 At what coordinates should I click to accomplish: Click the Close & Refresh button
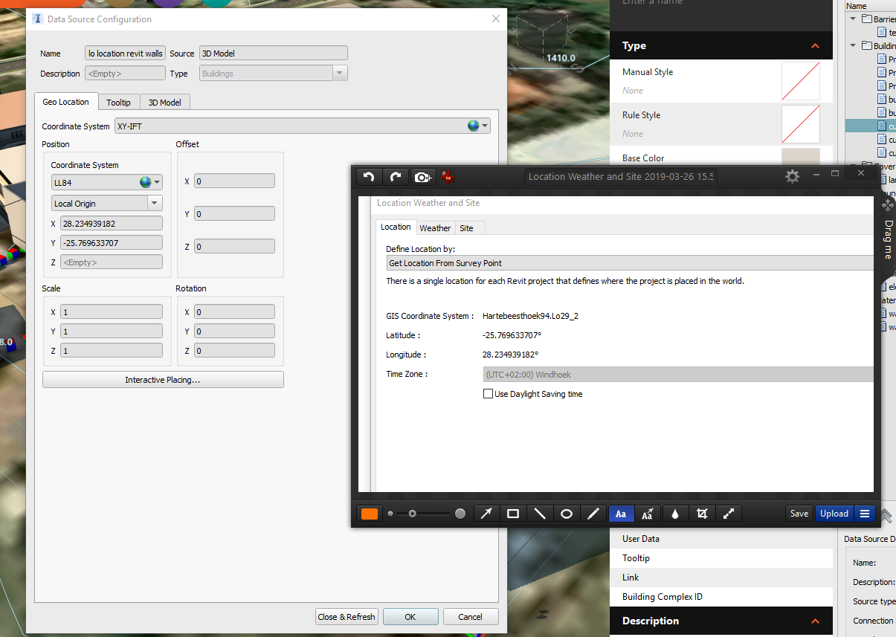(347, 617)
